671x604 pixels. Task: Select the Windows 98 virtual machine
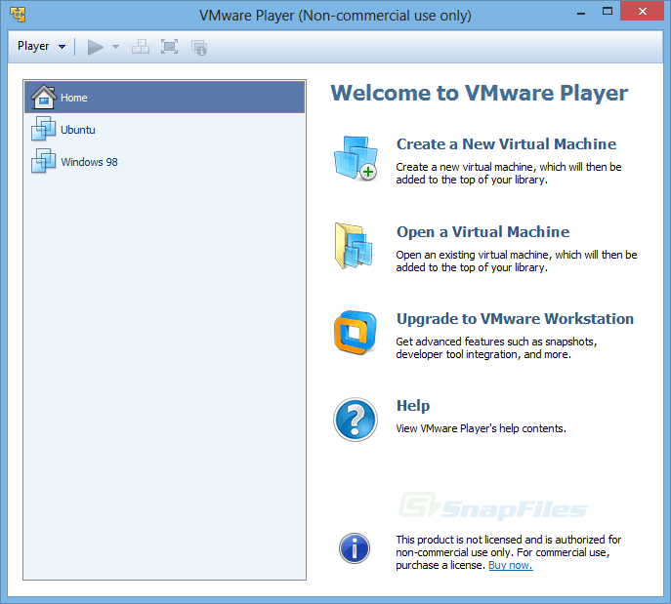point(165,162)
